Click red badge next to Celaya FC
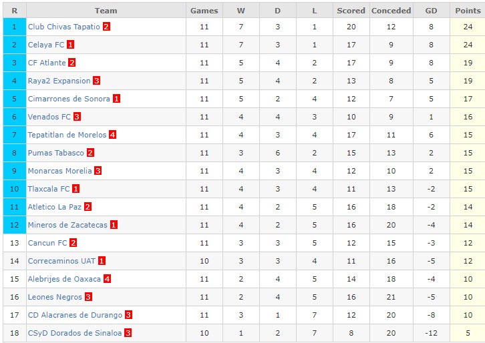 pos(71,45)
